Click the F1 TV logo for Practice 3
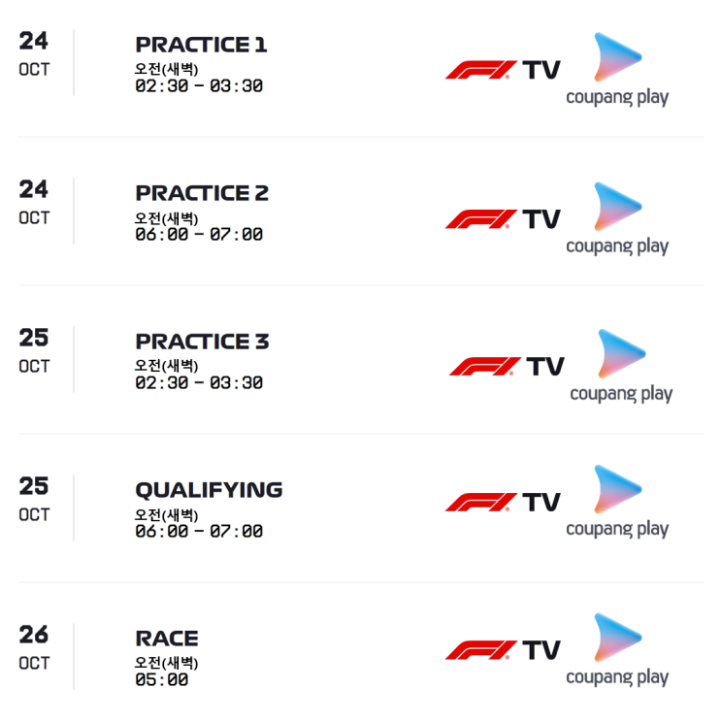This screenshot has height=721, width=721. point(507,366)
